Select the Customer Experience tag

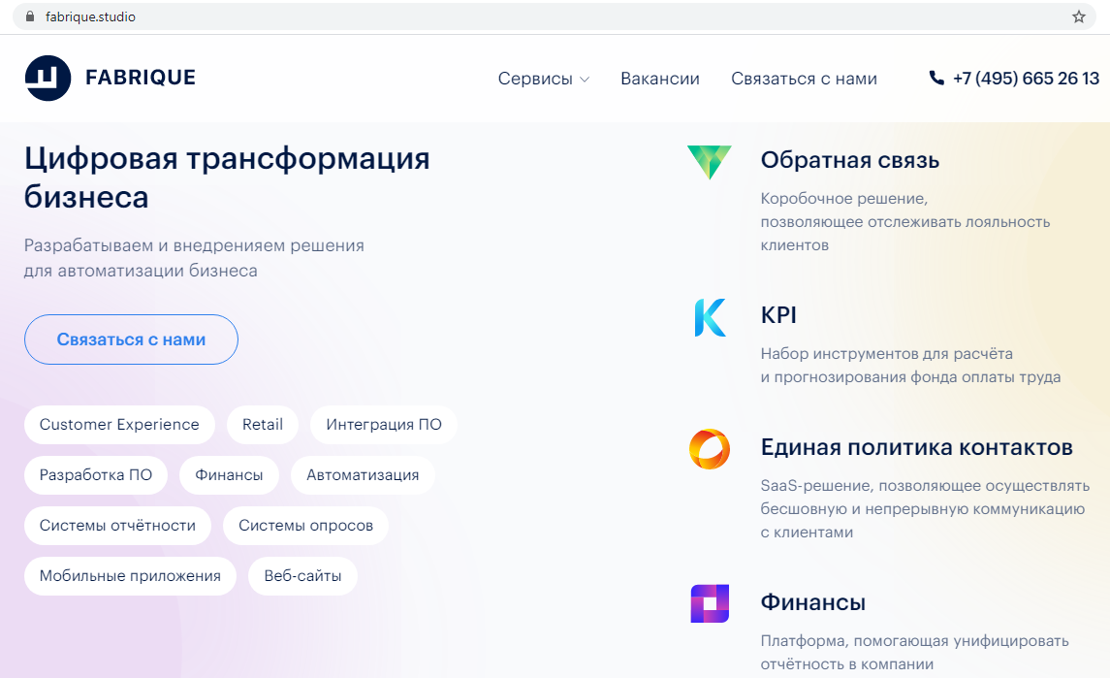(x=119, y=425)
